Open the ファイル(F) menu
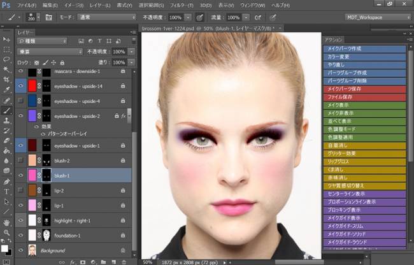 tap(26, 5)
